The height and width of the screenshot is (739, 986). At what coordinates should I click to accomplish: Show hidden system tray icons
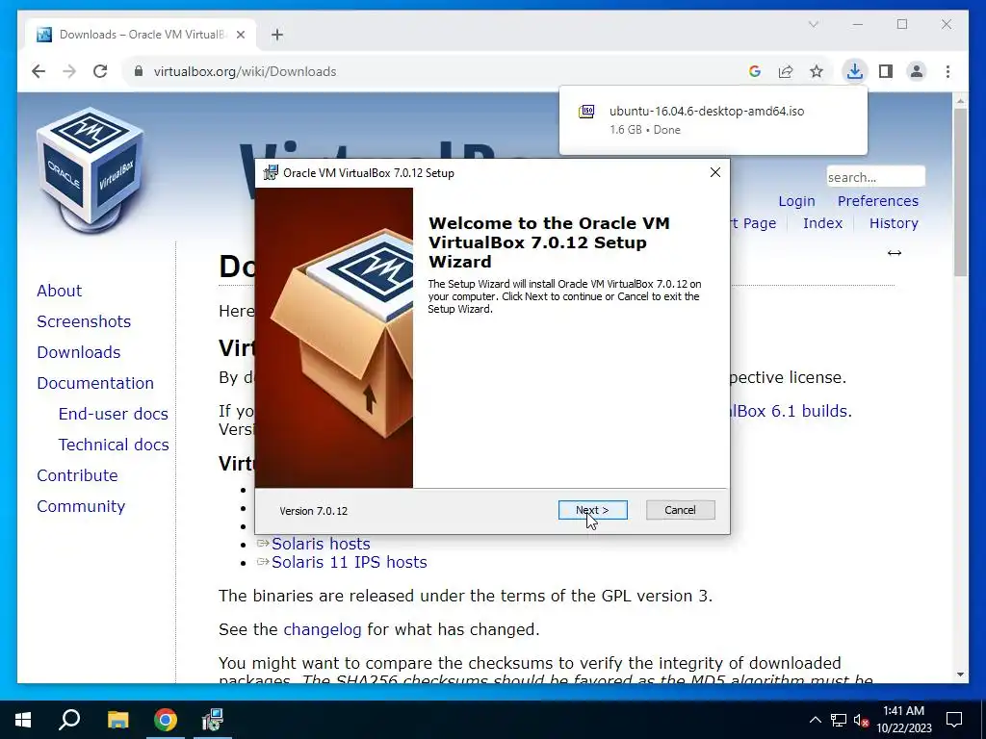coord(815,720)
